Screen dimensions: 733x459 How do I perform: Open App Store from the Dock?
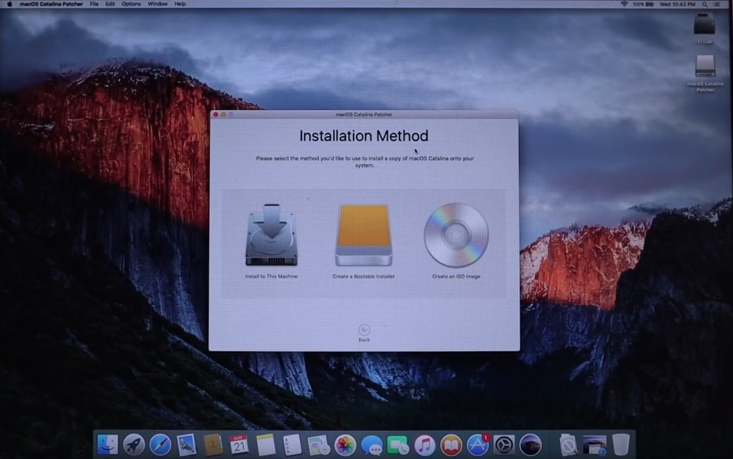(x=477, y=444)
